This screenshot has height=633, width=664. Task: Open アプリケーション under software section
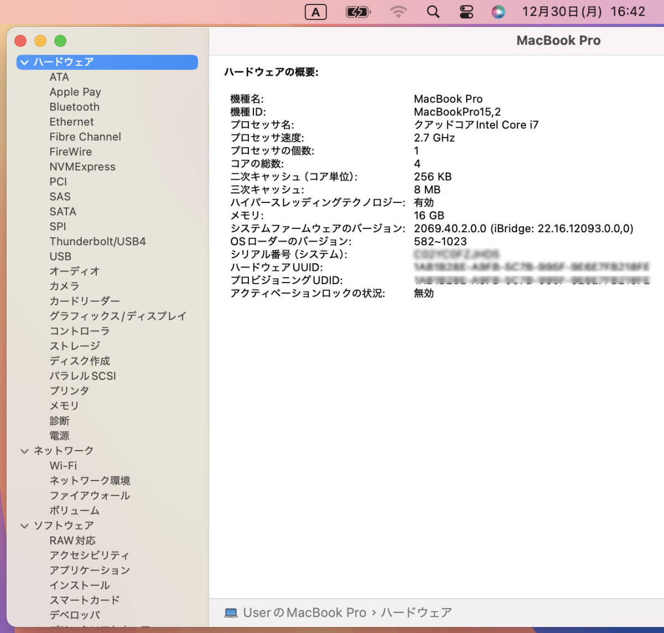[x=90, y=570]
